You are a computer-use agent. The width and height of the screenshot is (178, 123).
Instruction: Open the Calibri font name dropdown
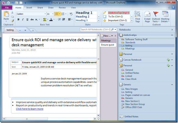[x=45, y=14]
